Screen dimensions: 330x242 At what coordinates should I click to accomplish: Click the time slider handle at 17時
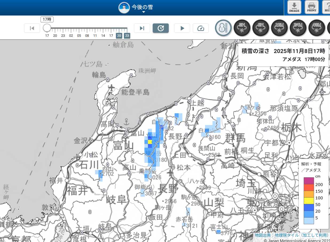point(47,28)
